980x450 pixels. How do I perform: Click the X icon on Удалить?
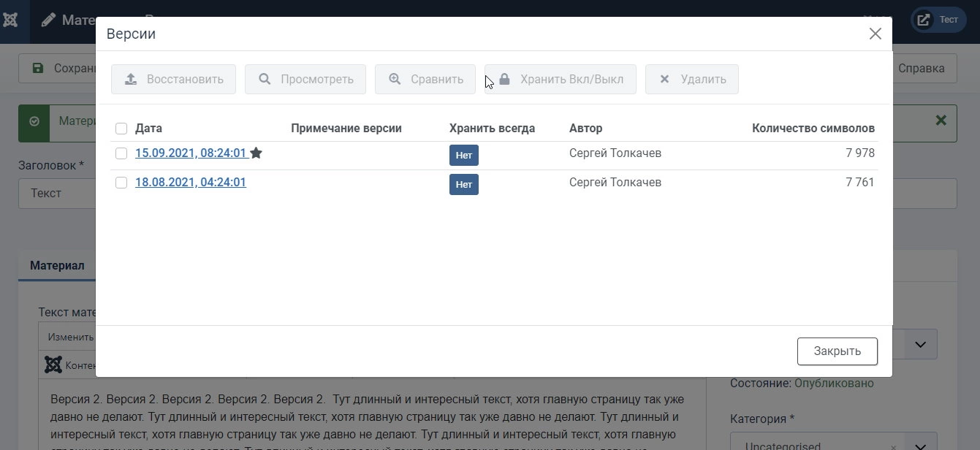[x=664, y=79]
